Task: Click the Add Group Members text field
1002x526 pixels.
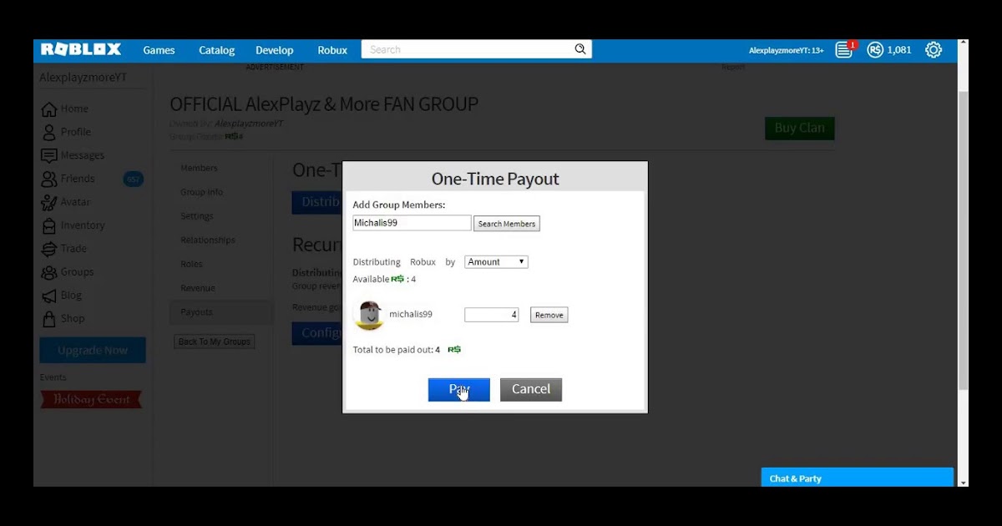Action: tap(412, 223)
